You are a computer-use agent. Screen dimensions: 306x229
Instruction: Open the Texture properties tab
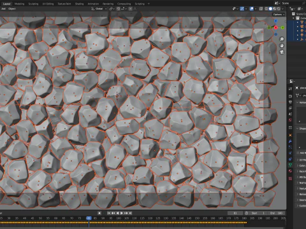click(290, 179)
